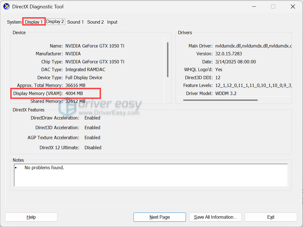
Task: Open the Display 2 tab
Action: (55, 22)
